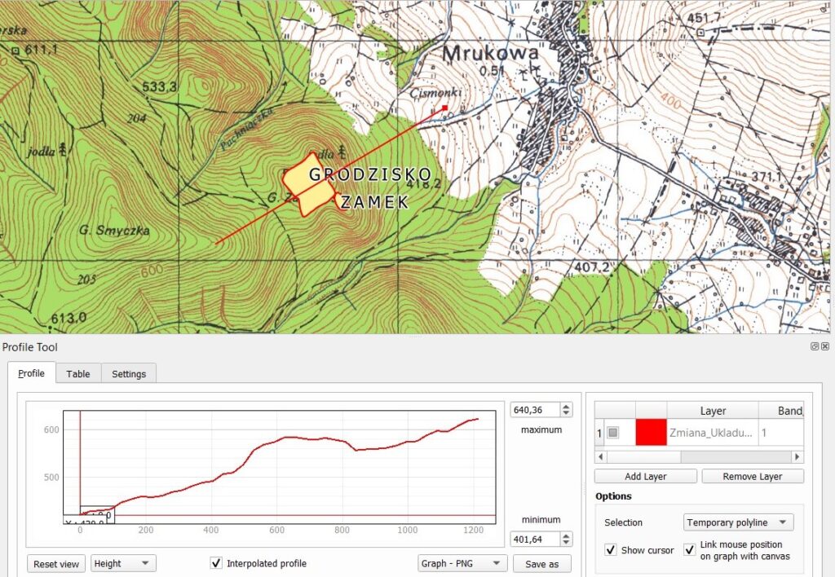
Task: Float the Profile Tool panel
Action: (814, 346)
